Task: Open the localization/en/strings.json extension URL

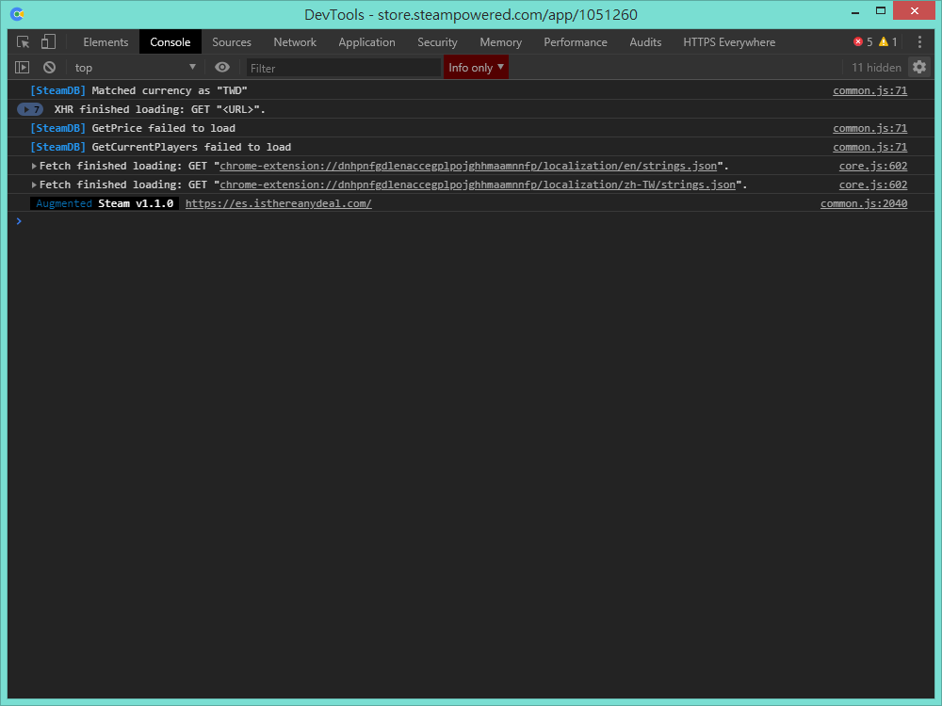Action: coord(468,166)
